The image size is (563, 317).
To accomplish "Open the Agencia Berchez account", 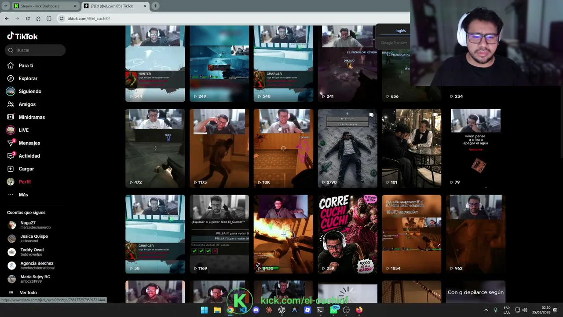I will 31,265.
